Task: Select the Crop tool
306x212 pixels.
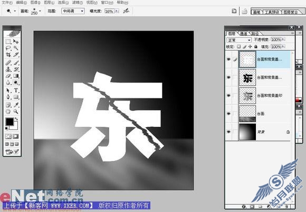Action: [x=8, y=55]
